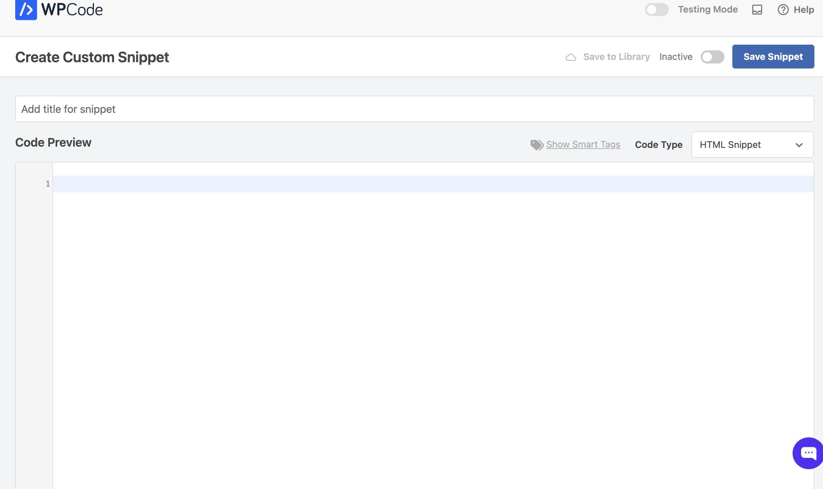Click the Inactive status label
The width and height of the screenshot is (823, 489).
[x=676, y=57]
